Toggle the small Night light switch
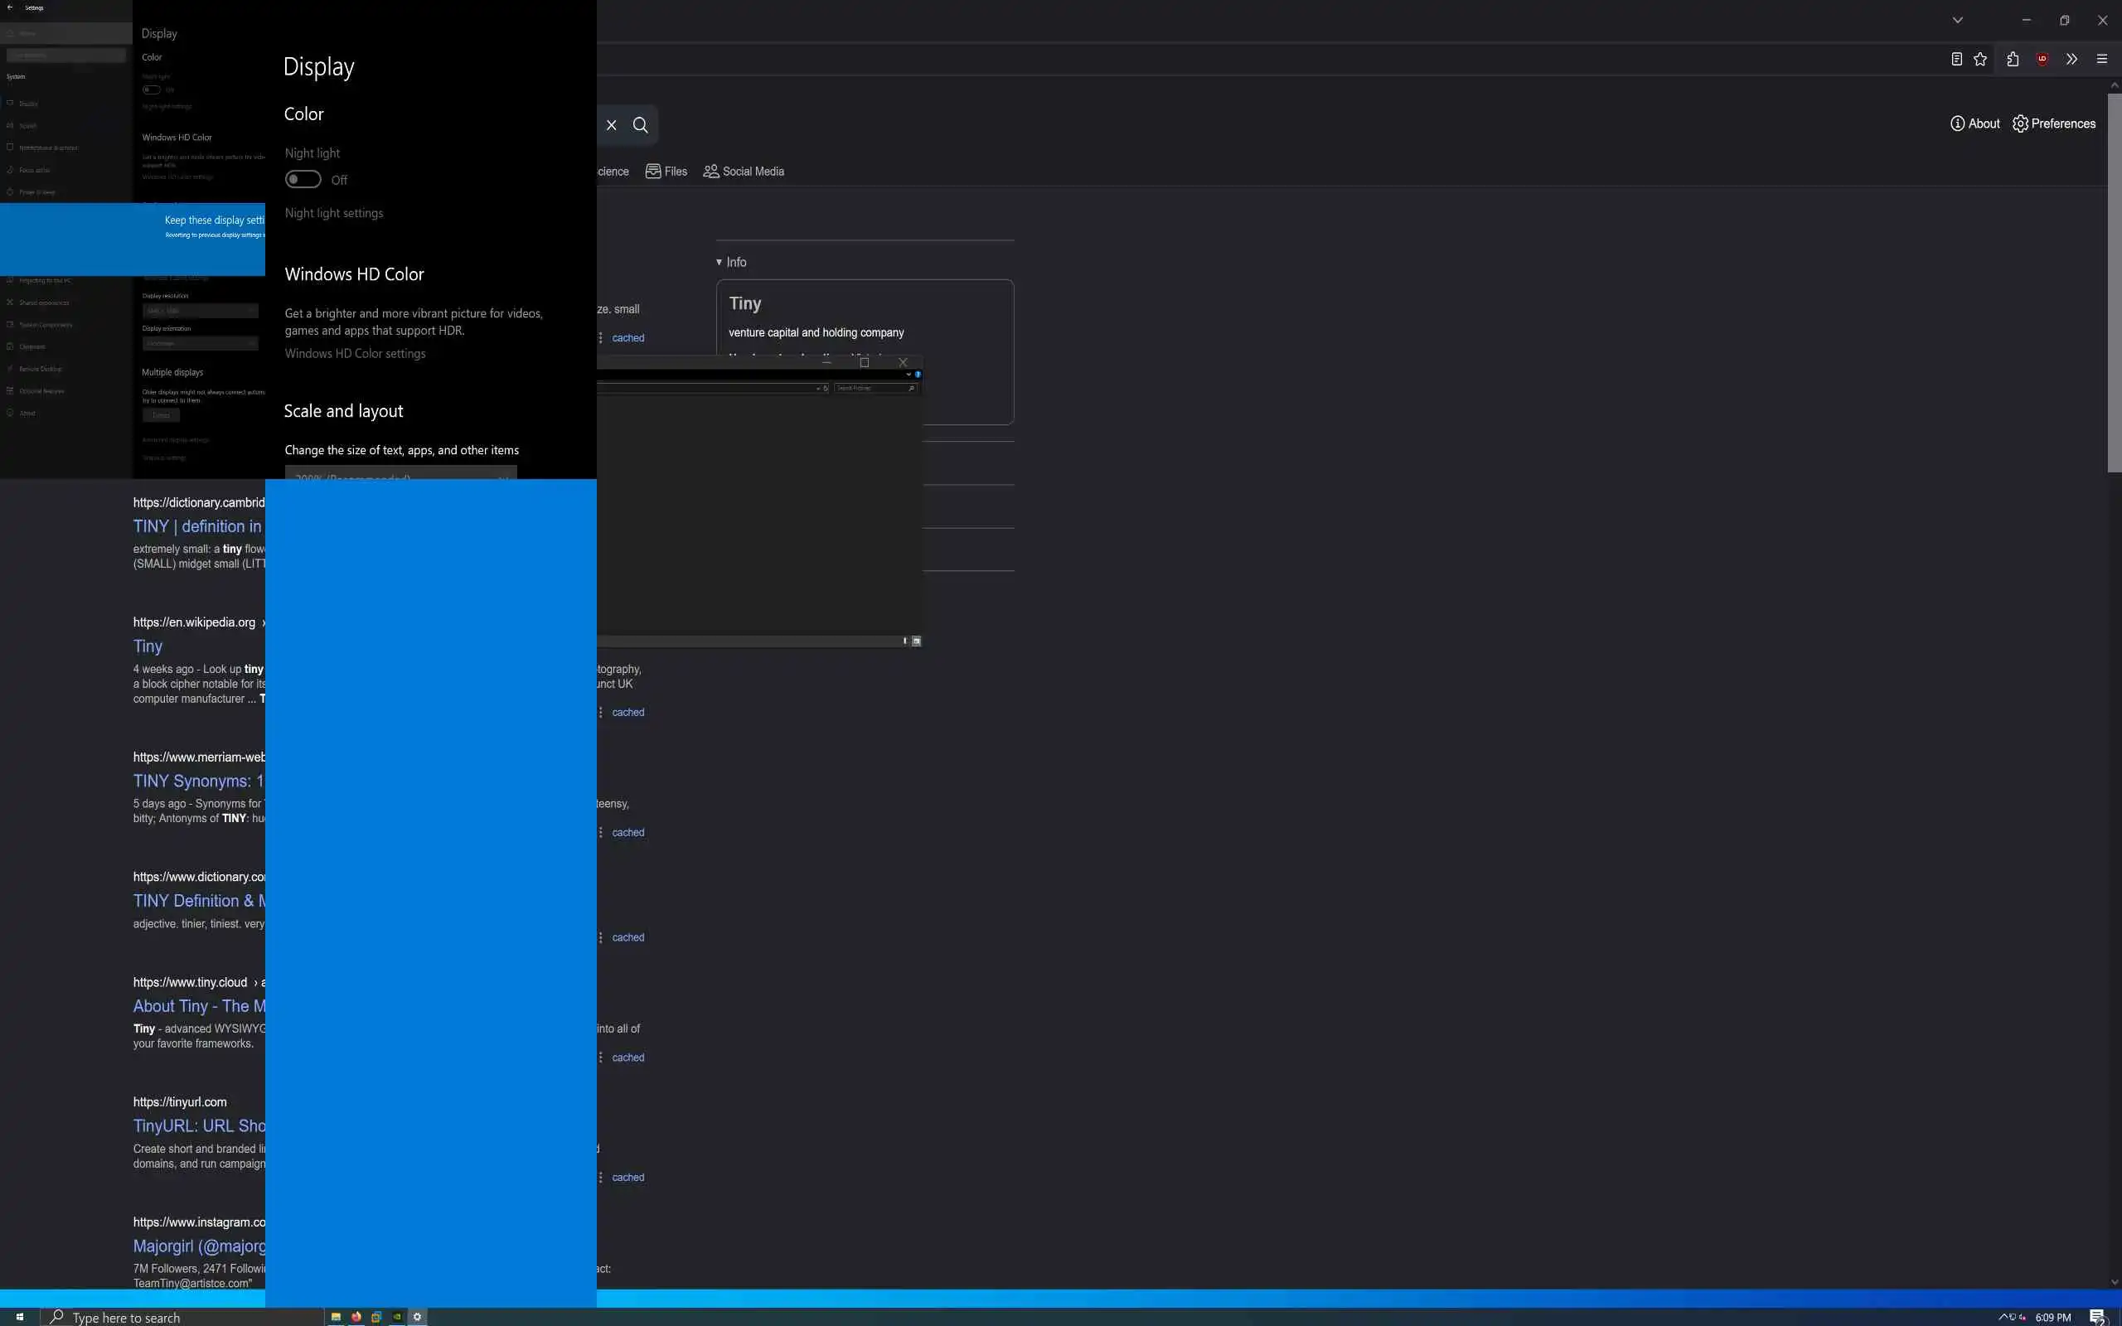 [152, 90]
